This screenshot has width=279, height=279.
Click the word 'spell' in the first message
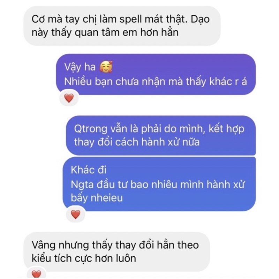(x=130, y=20)
